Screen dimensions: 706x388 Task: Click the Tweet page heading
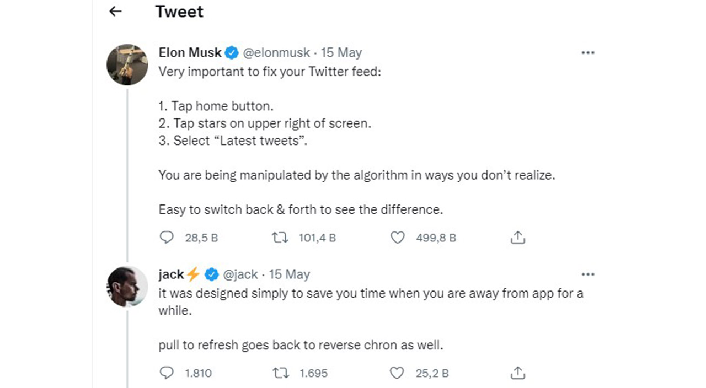179,12
